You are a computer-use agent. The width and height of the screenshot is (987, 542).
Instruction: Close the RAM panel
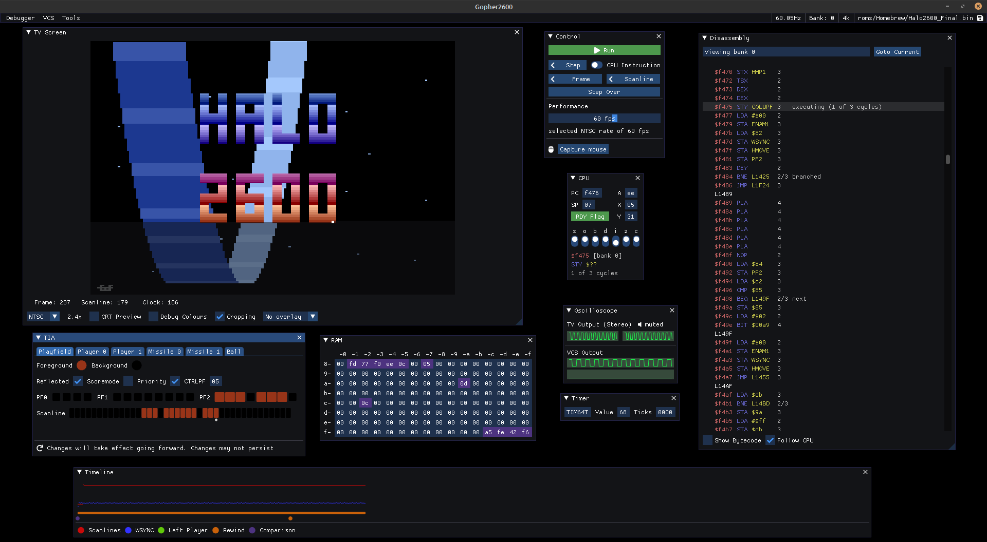tap(530, 340)
